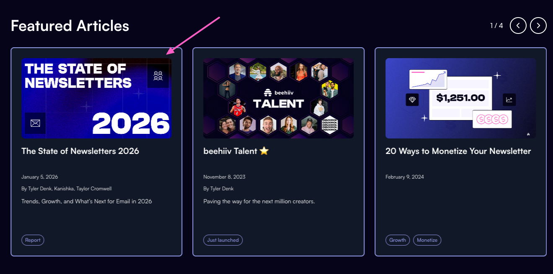
Task: Select the Just launched tag
Action: click(223, 240)
